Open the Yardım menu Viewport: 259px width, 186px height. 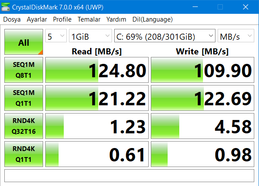(x=116, y=19)
